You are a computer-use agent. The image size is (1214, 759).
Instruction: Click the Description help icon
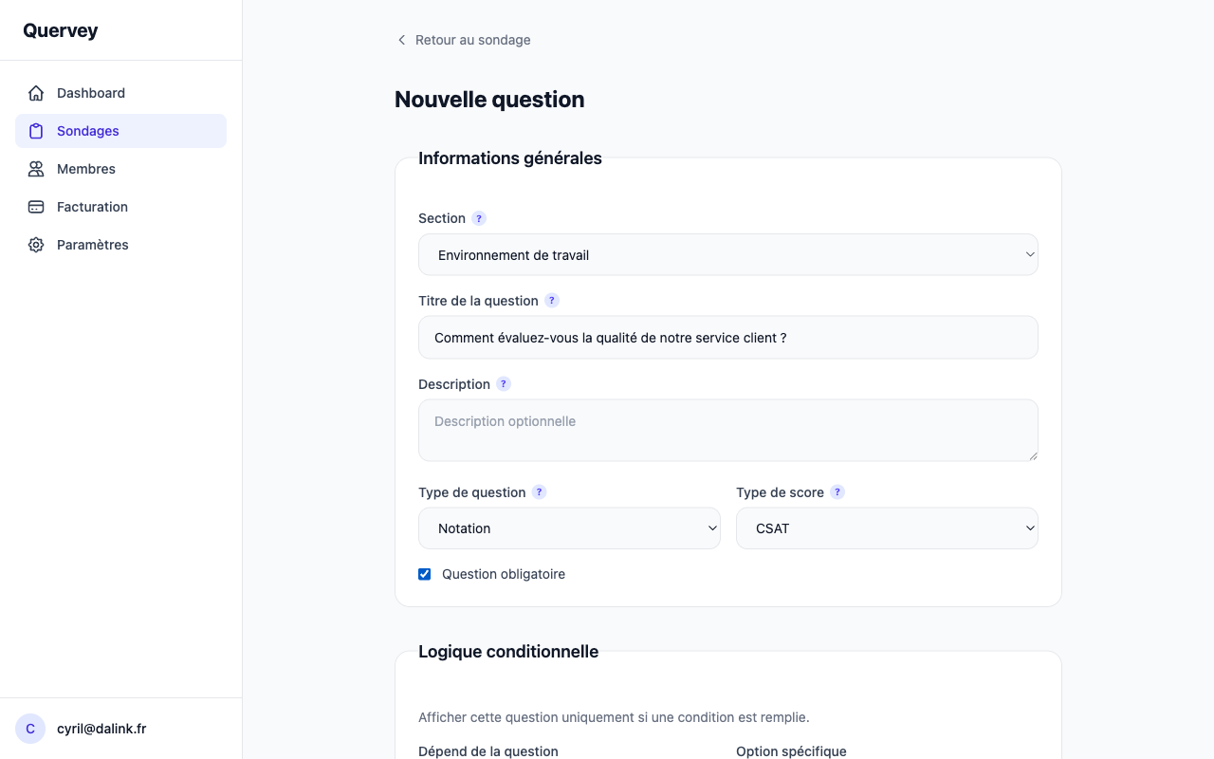point(504,383)
